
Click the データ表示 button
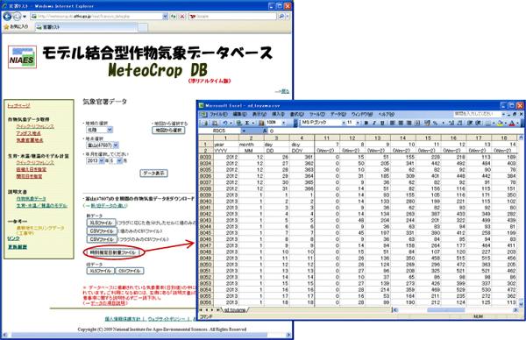tap(153, 173)
